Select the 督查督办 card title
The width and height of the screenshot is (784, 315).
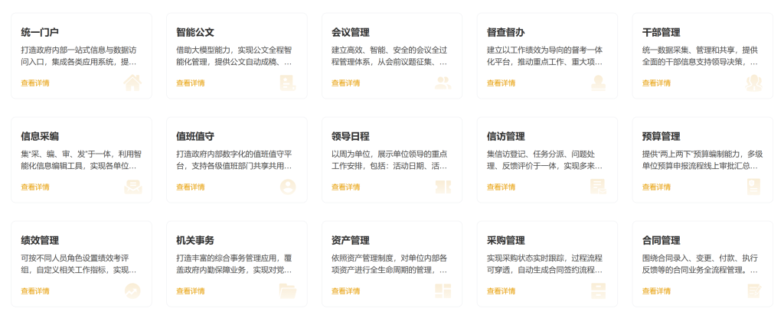[506, 33]
